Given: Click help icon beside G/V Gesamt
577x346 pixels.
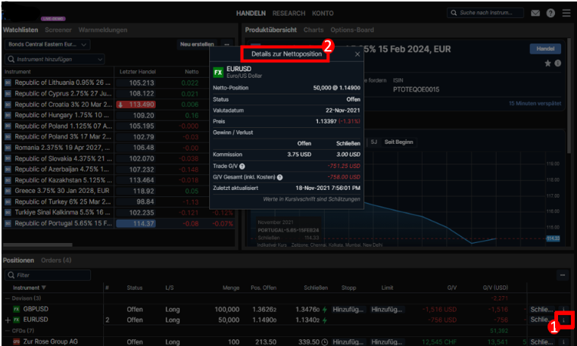Looking at the screenshot, I should coord(280,176).
